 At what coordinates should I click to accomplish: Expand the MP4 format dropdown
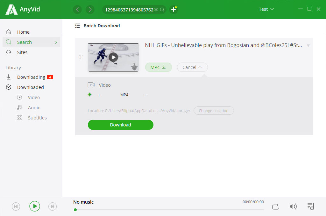[158, 67]
